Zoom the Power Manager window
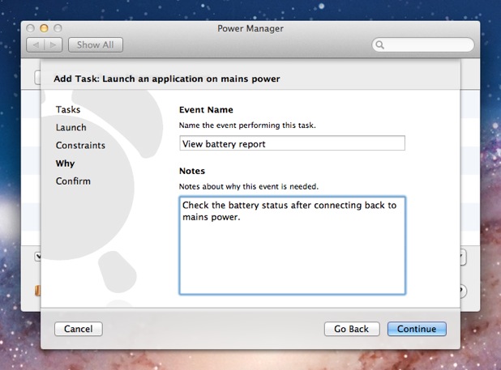This screenshot has height=370, width=501. [x=58, y=28]
